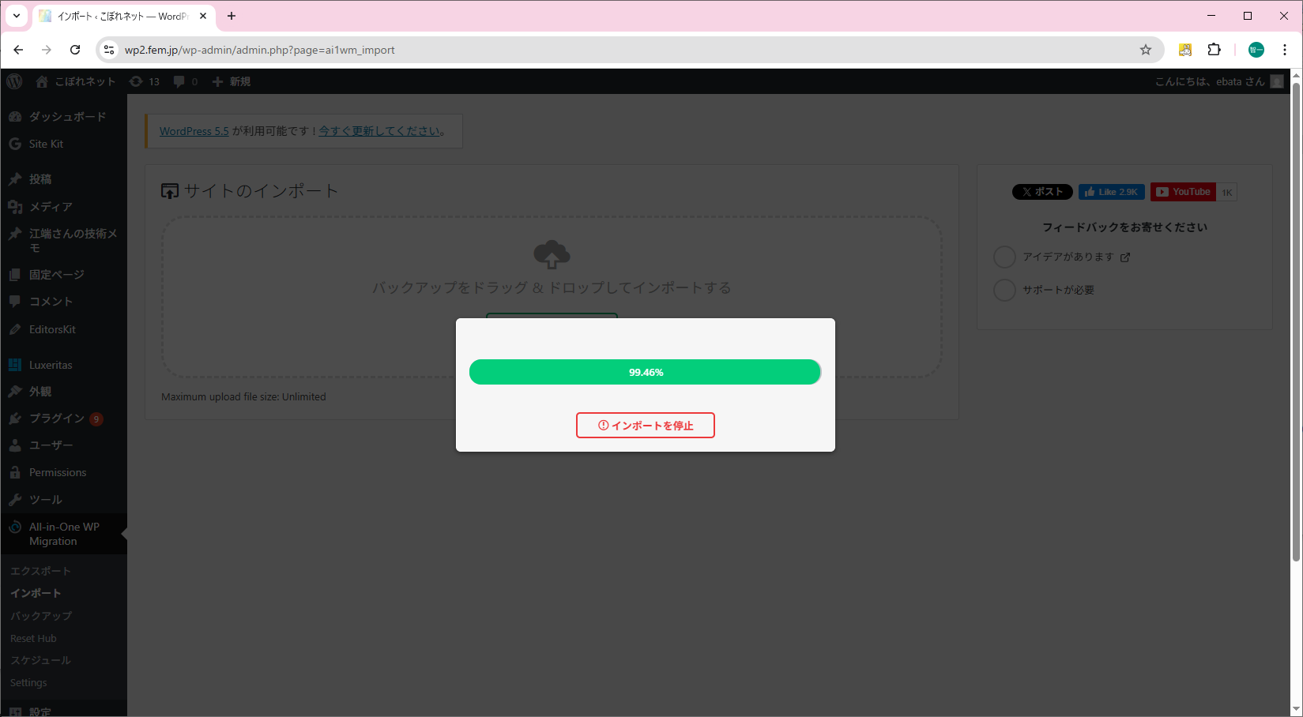The height and width of the screenshot is (717, 1303).
Task: Expand the tab search dropdown arrow
Action: point(16,16)
